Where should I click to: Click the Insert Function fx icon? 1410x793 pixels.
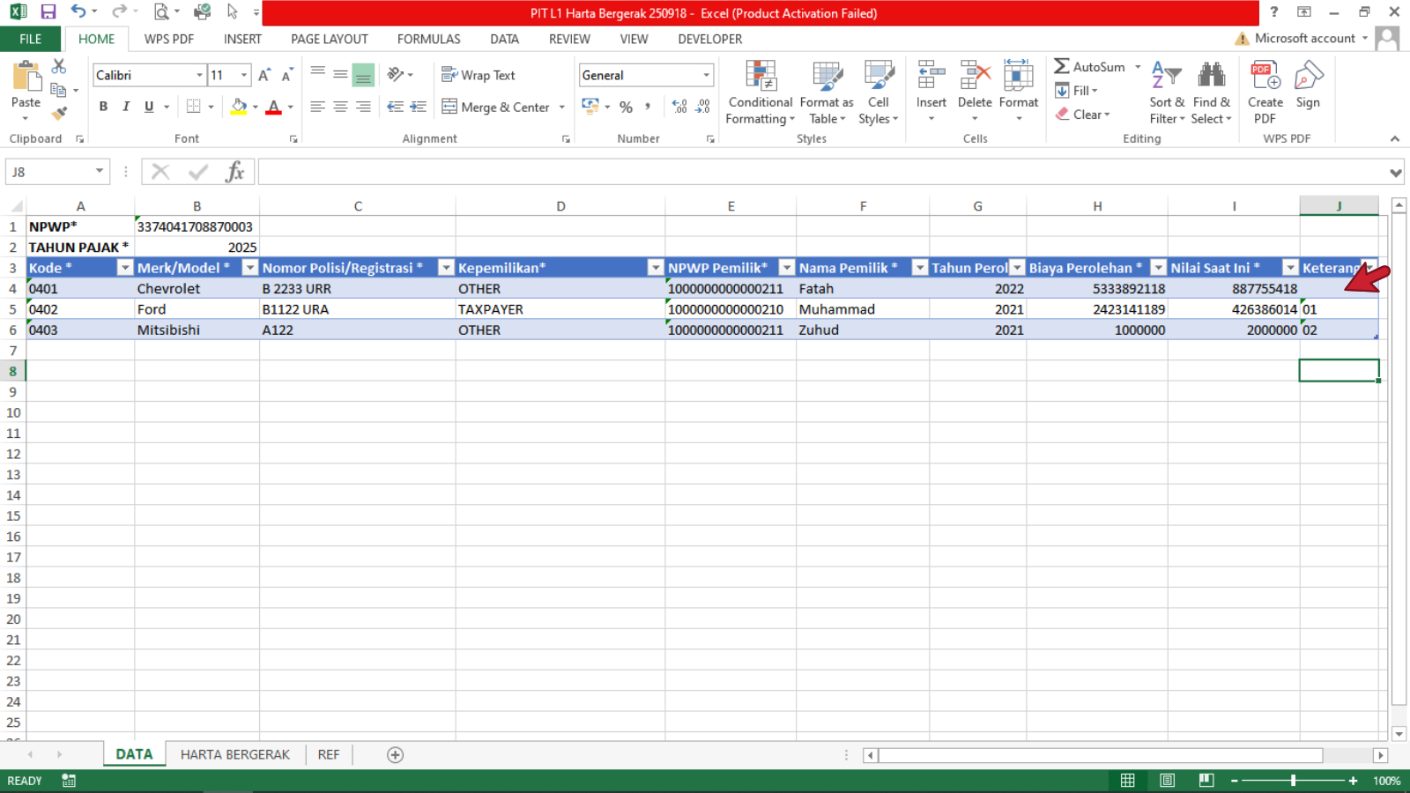point(234,172)
